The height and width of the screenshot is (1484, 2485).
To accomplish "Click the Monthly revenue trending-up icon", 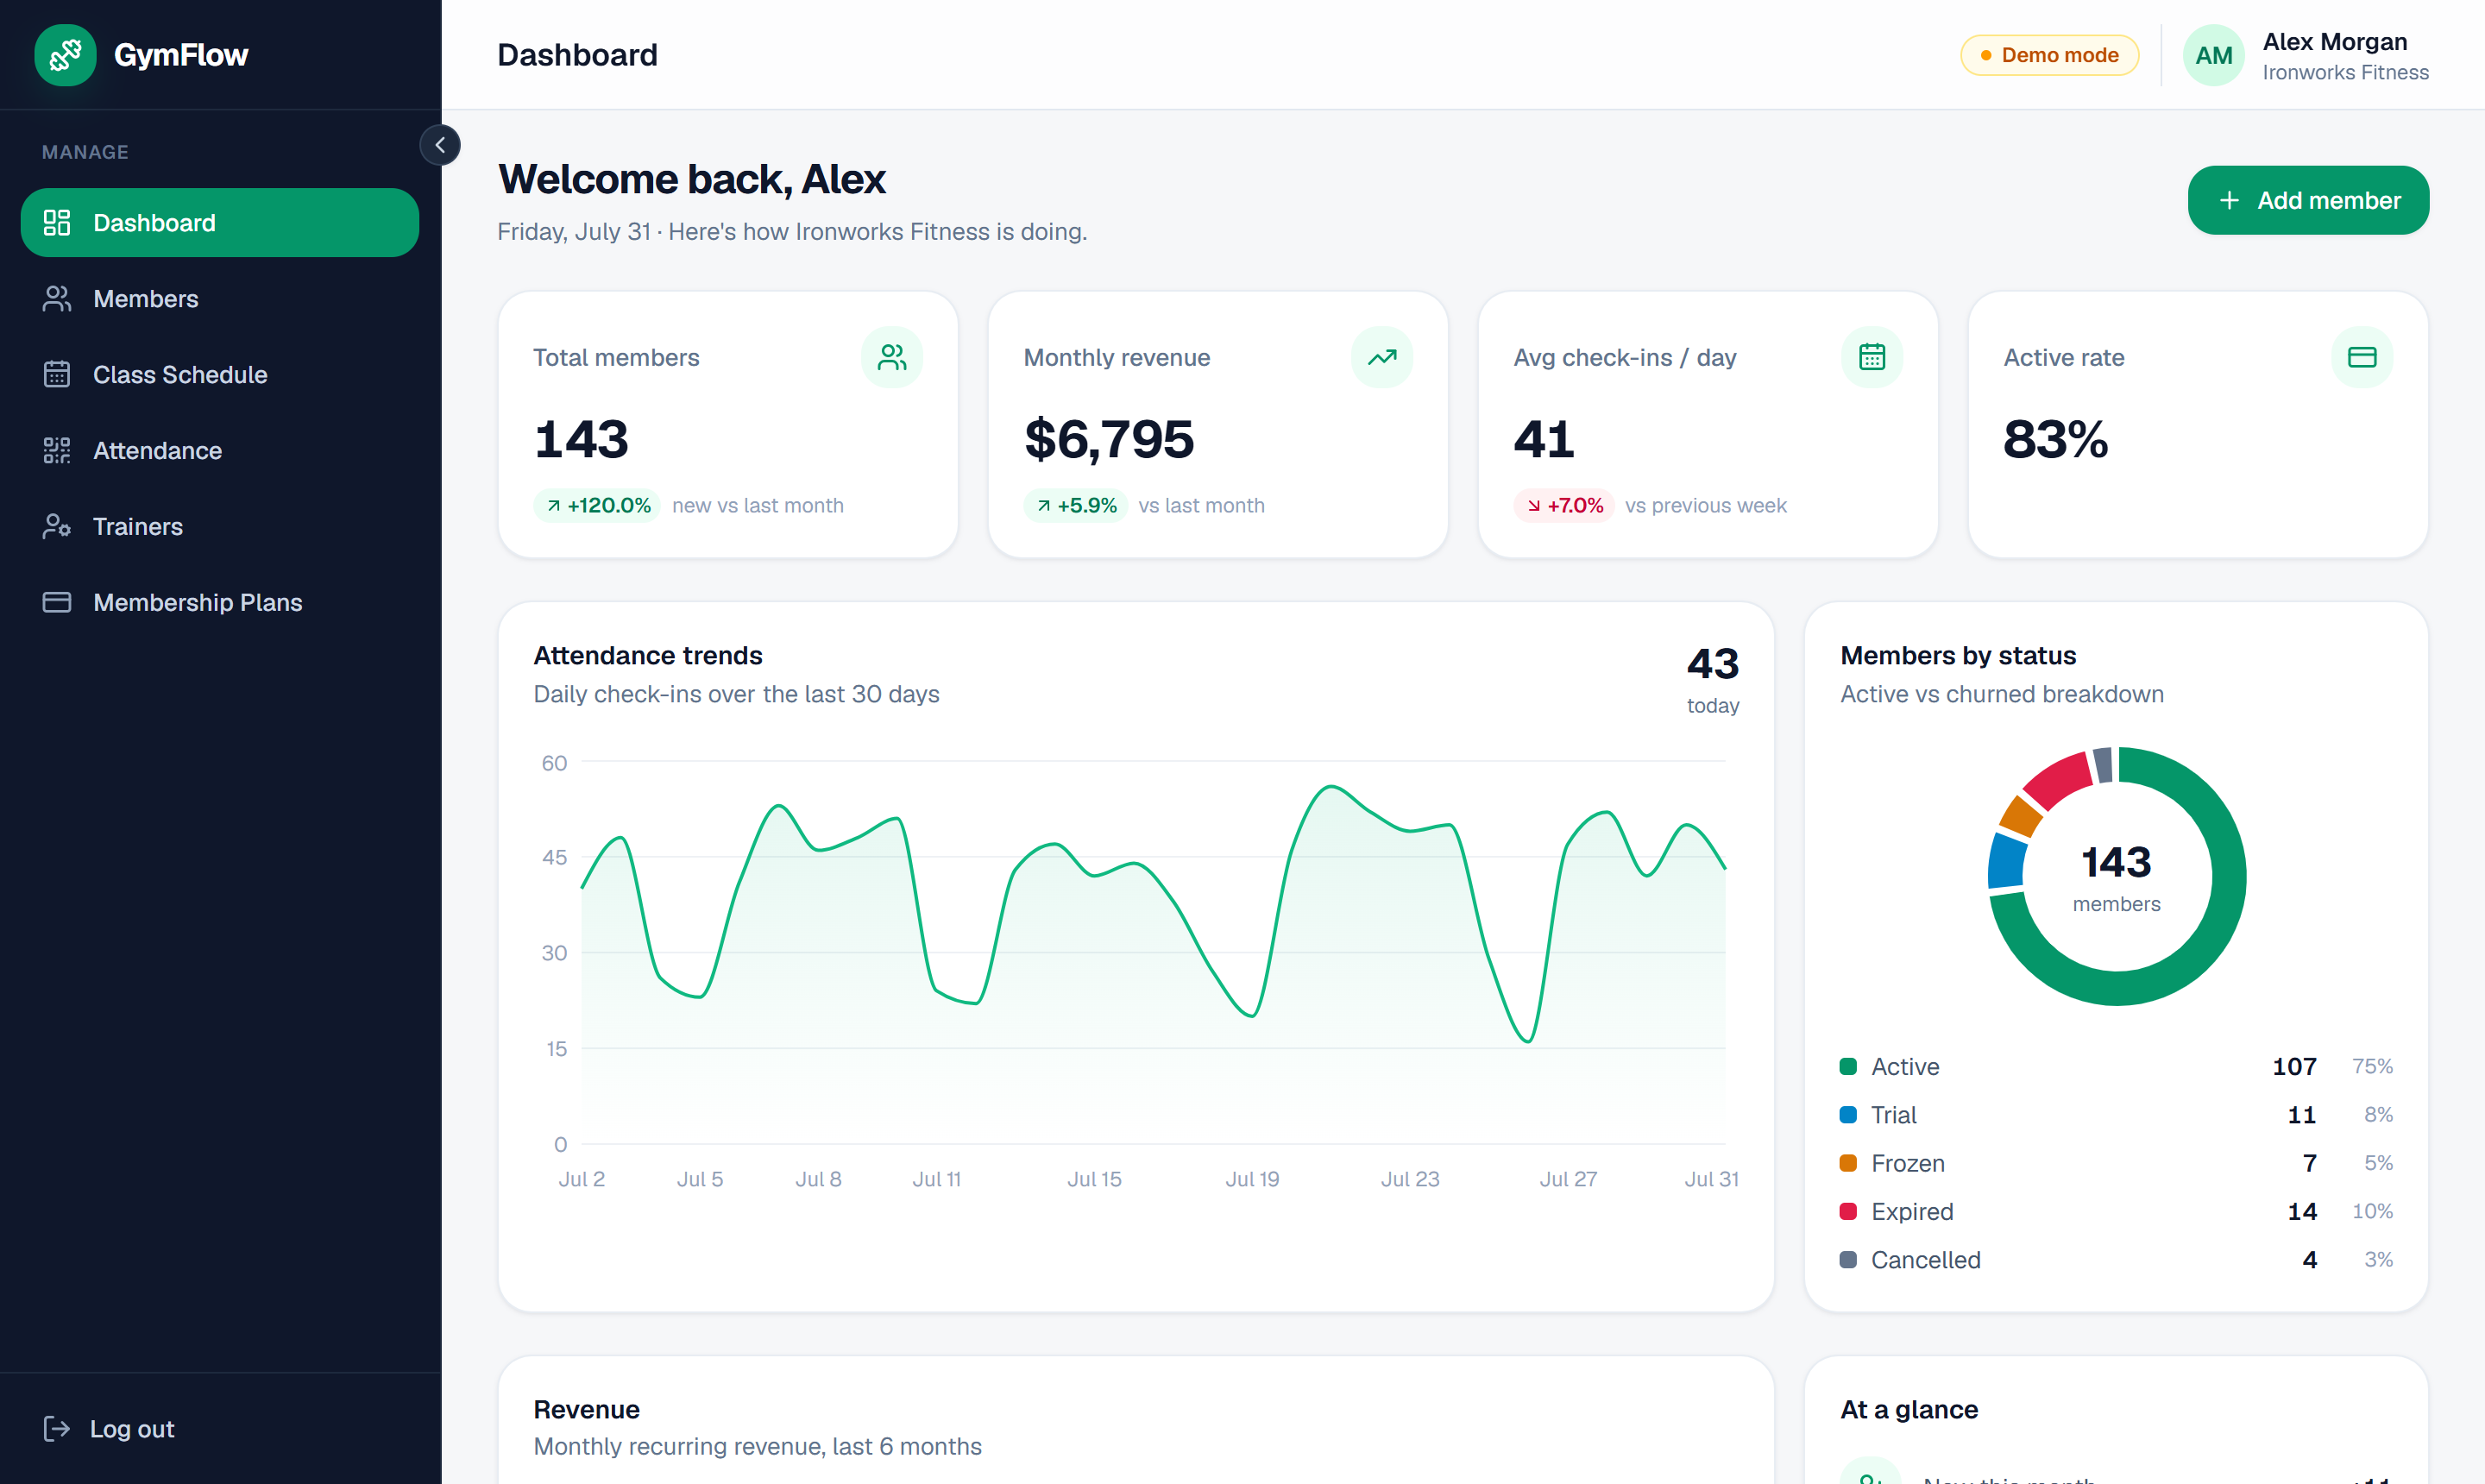I will coord(1381,357).
